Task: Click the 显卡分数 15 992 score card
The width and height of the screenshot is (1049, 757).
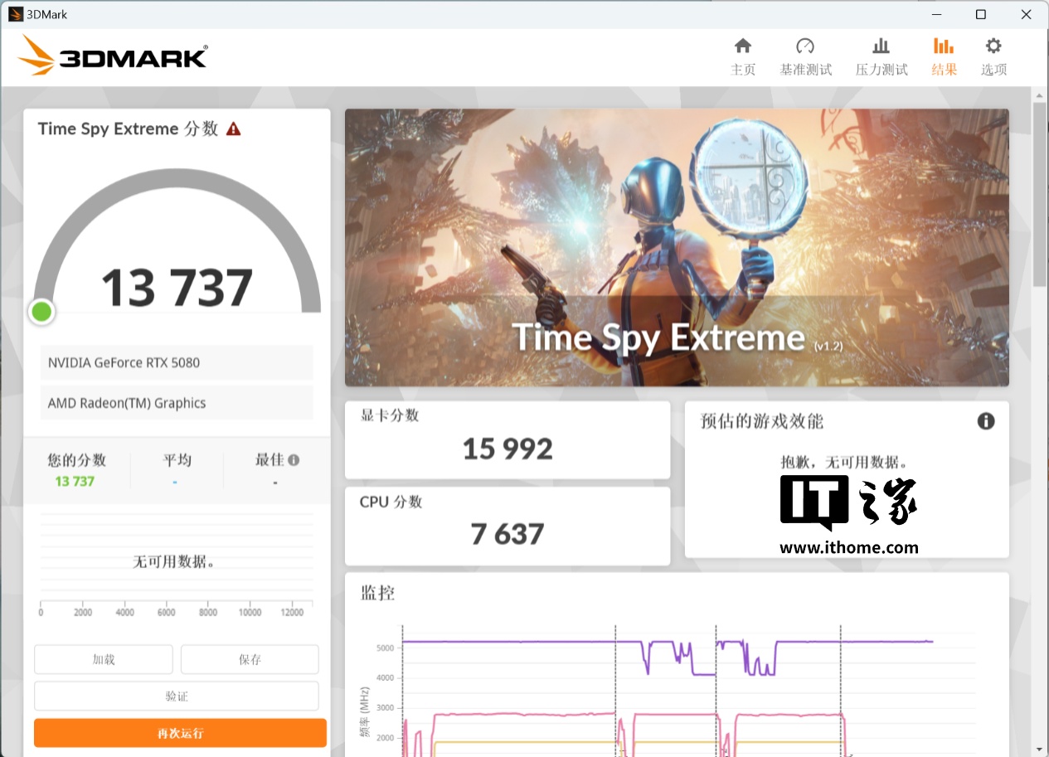Action: pyautogui.click(x=507, y=440)
